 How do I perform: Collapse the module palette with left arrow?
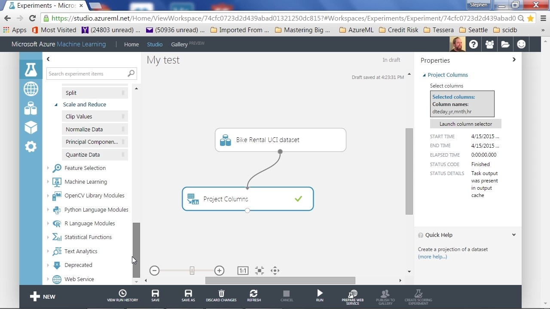click(48, 59)
